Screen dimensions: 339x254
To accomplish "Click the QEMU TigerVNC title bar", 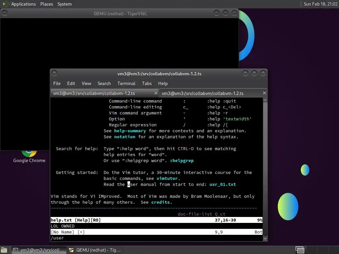I will 120,14.
